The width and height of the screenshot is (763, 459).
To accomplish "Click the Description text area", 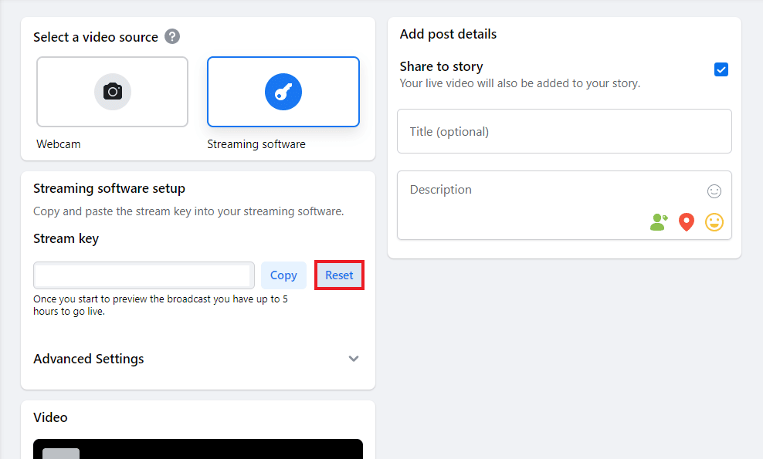I will click(x=565, y=205).
